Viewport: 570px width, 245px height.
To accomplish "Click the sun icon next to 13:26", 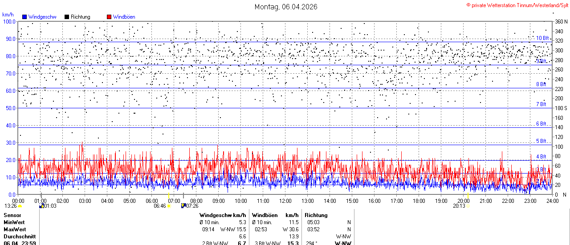I will coord(20,206).
